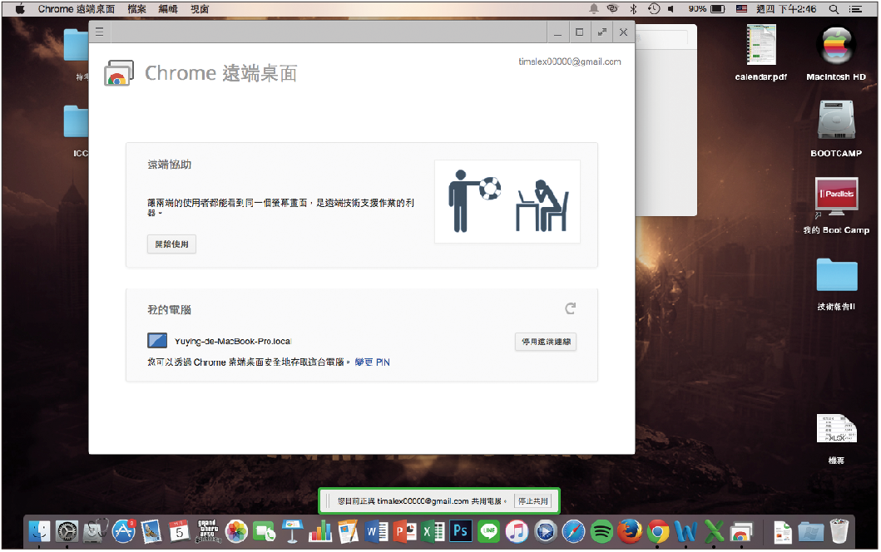Select the XLSX file on desktop

[x=836, y=439]
